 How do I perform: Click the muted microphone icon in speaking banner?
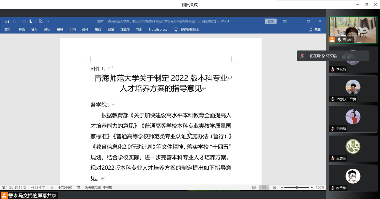pos(303,56)
